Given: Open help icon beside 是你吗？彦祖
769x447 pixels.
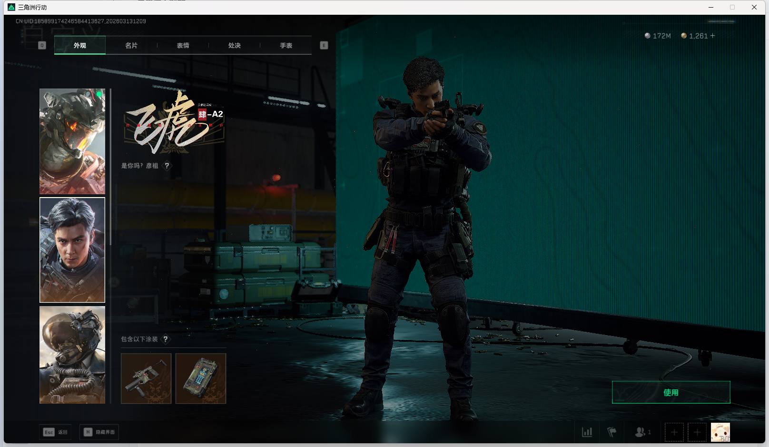Looking at the screenshot, I should coord(167,166).
